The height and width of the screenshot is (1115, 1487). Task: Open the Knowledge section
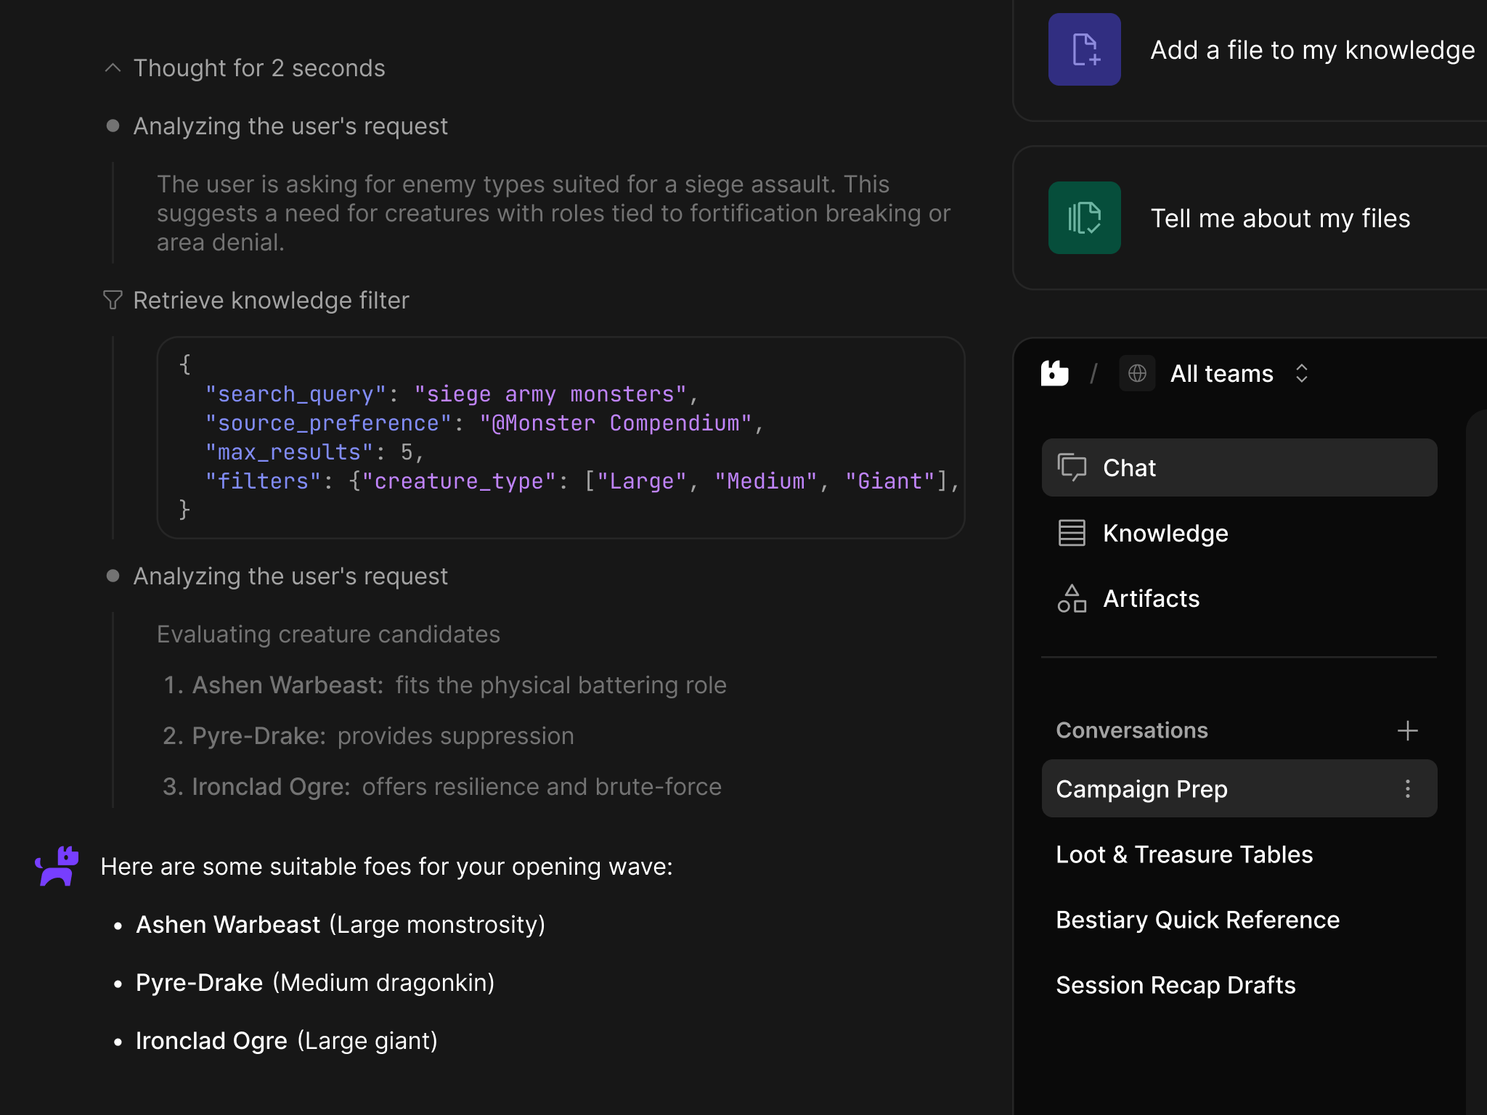point(1165,533)
